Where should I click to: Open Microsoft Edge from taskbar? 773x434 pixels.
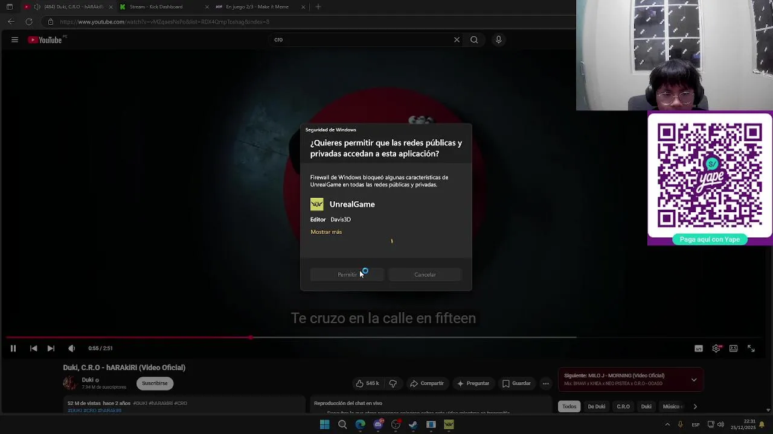[x=361, y=425]
